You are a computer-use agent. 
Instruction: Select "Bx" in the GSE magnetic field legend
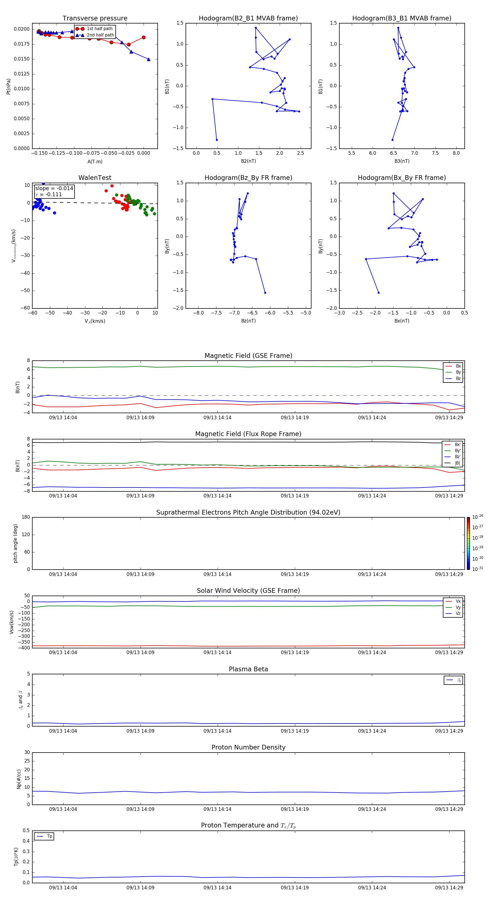click(453, 366)
